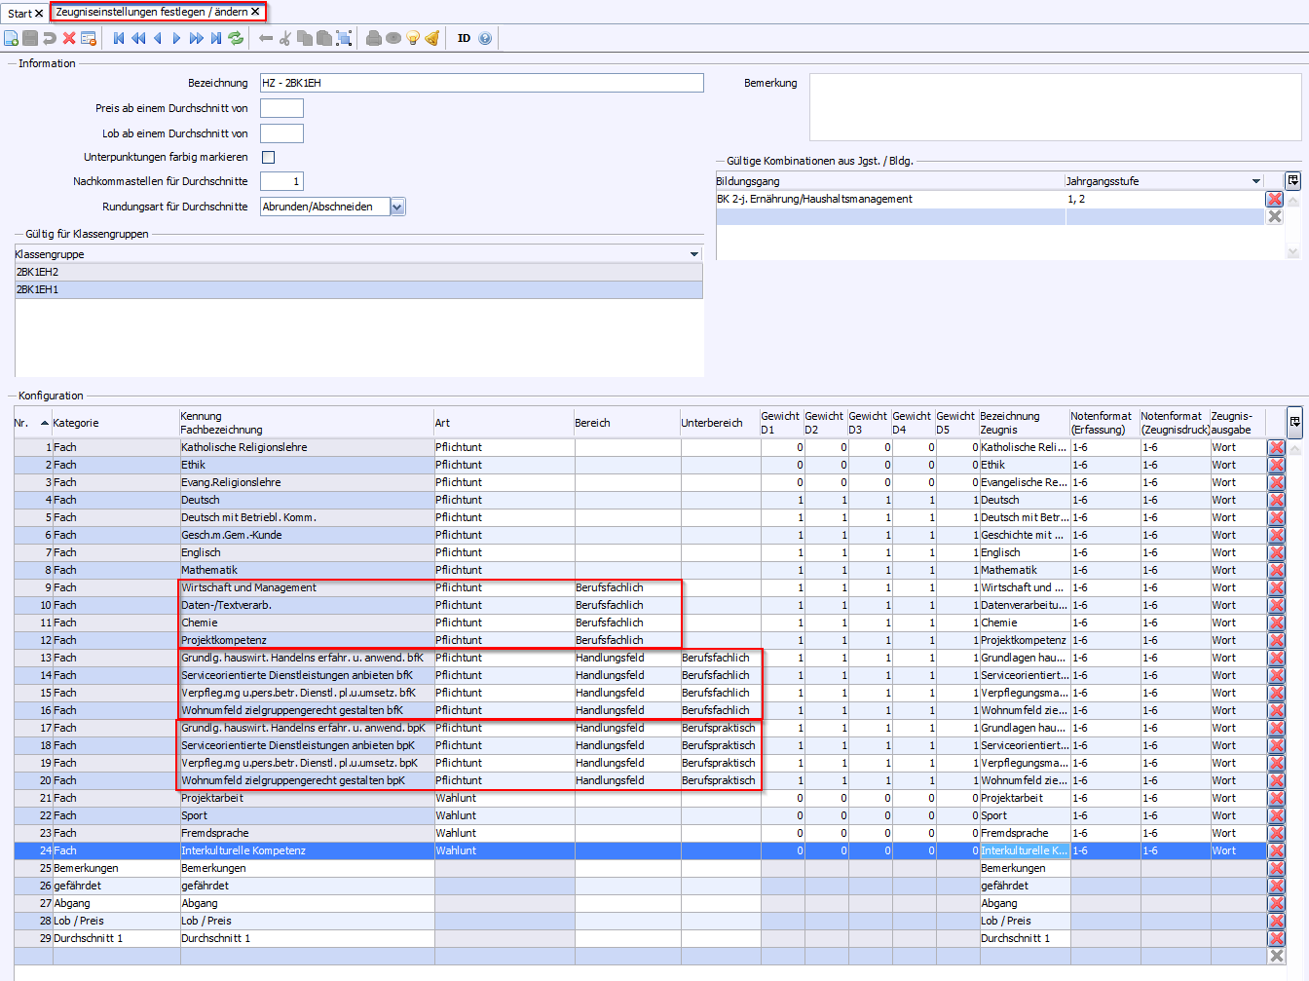Screen dimensions: 1309x981
Task: Open the Rundungsart für Durchschnitte dropdown
Action: 397,207
